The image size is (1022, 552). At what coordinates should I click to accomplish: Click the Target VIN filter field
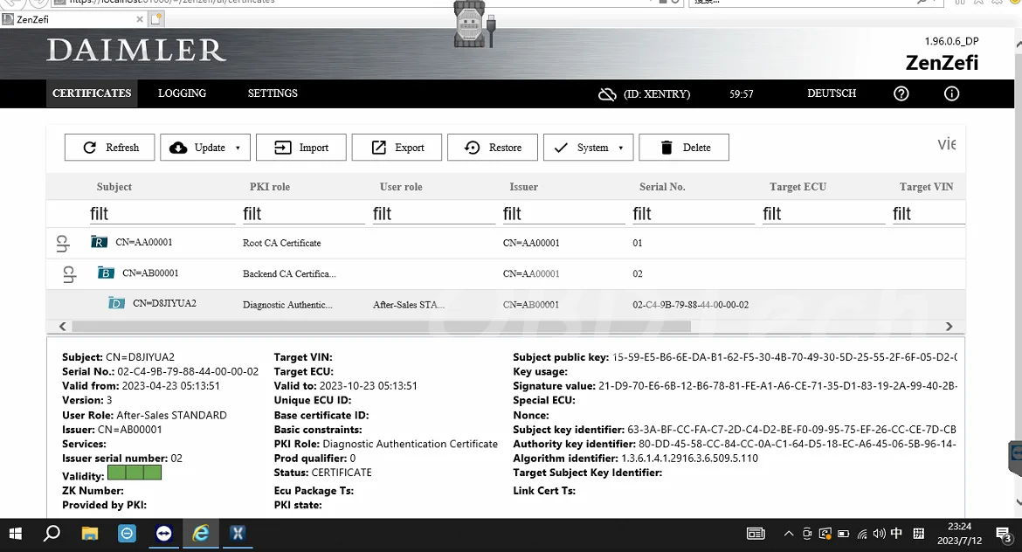929,214
